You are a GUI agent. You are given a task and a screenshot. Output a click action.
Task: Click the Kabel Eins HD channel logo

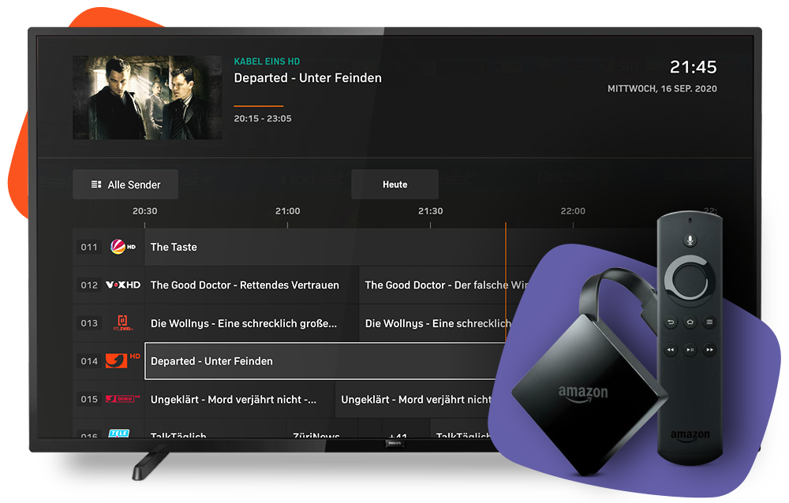(x=122, y=360)
